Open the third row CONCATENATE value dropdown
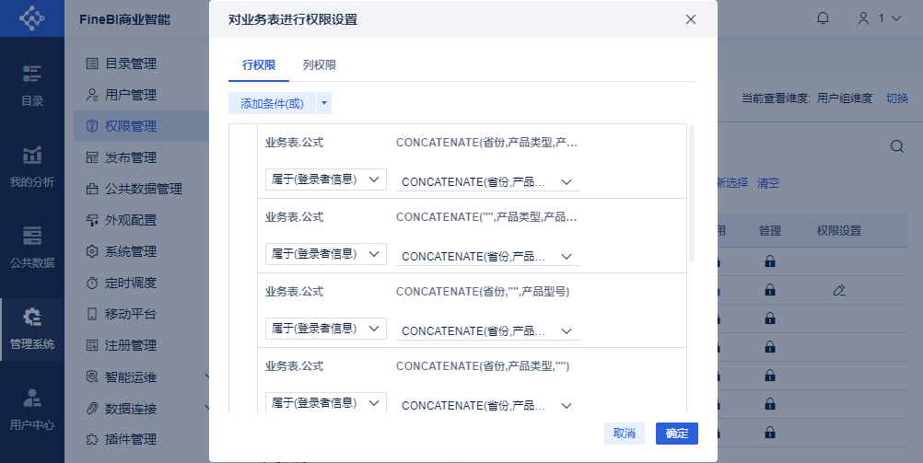Image resolution: width=923 pixels, height=463 pixels. 488,330
